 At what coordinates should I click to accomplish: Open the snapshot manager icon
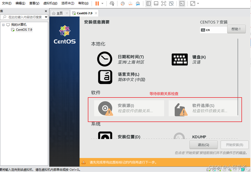click(138, 3)
